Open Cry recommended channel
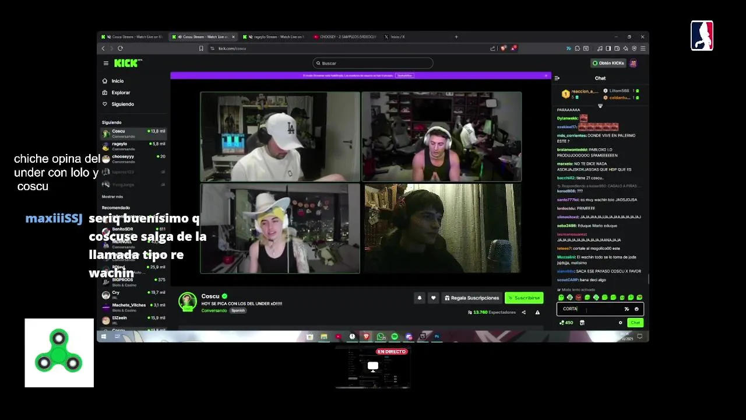The height and width of the screenshot is (420, 746). [133, 295]
